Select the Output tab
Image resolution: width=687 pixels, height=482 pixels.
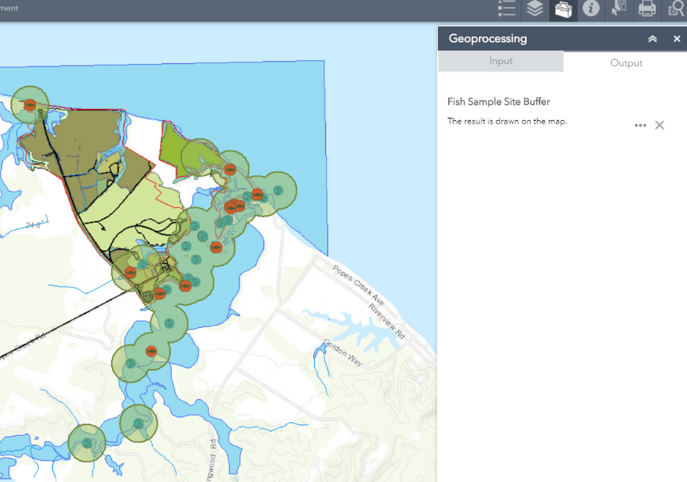pos(626,63)
